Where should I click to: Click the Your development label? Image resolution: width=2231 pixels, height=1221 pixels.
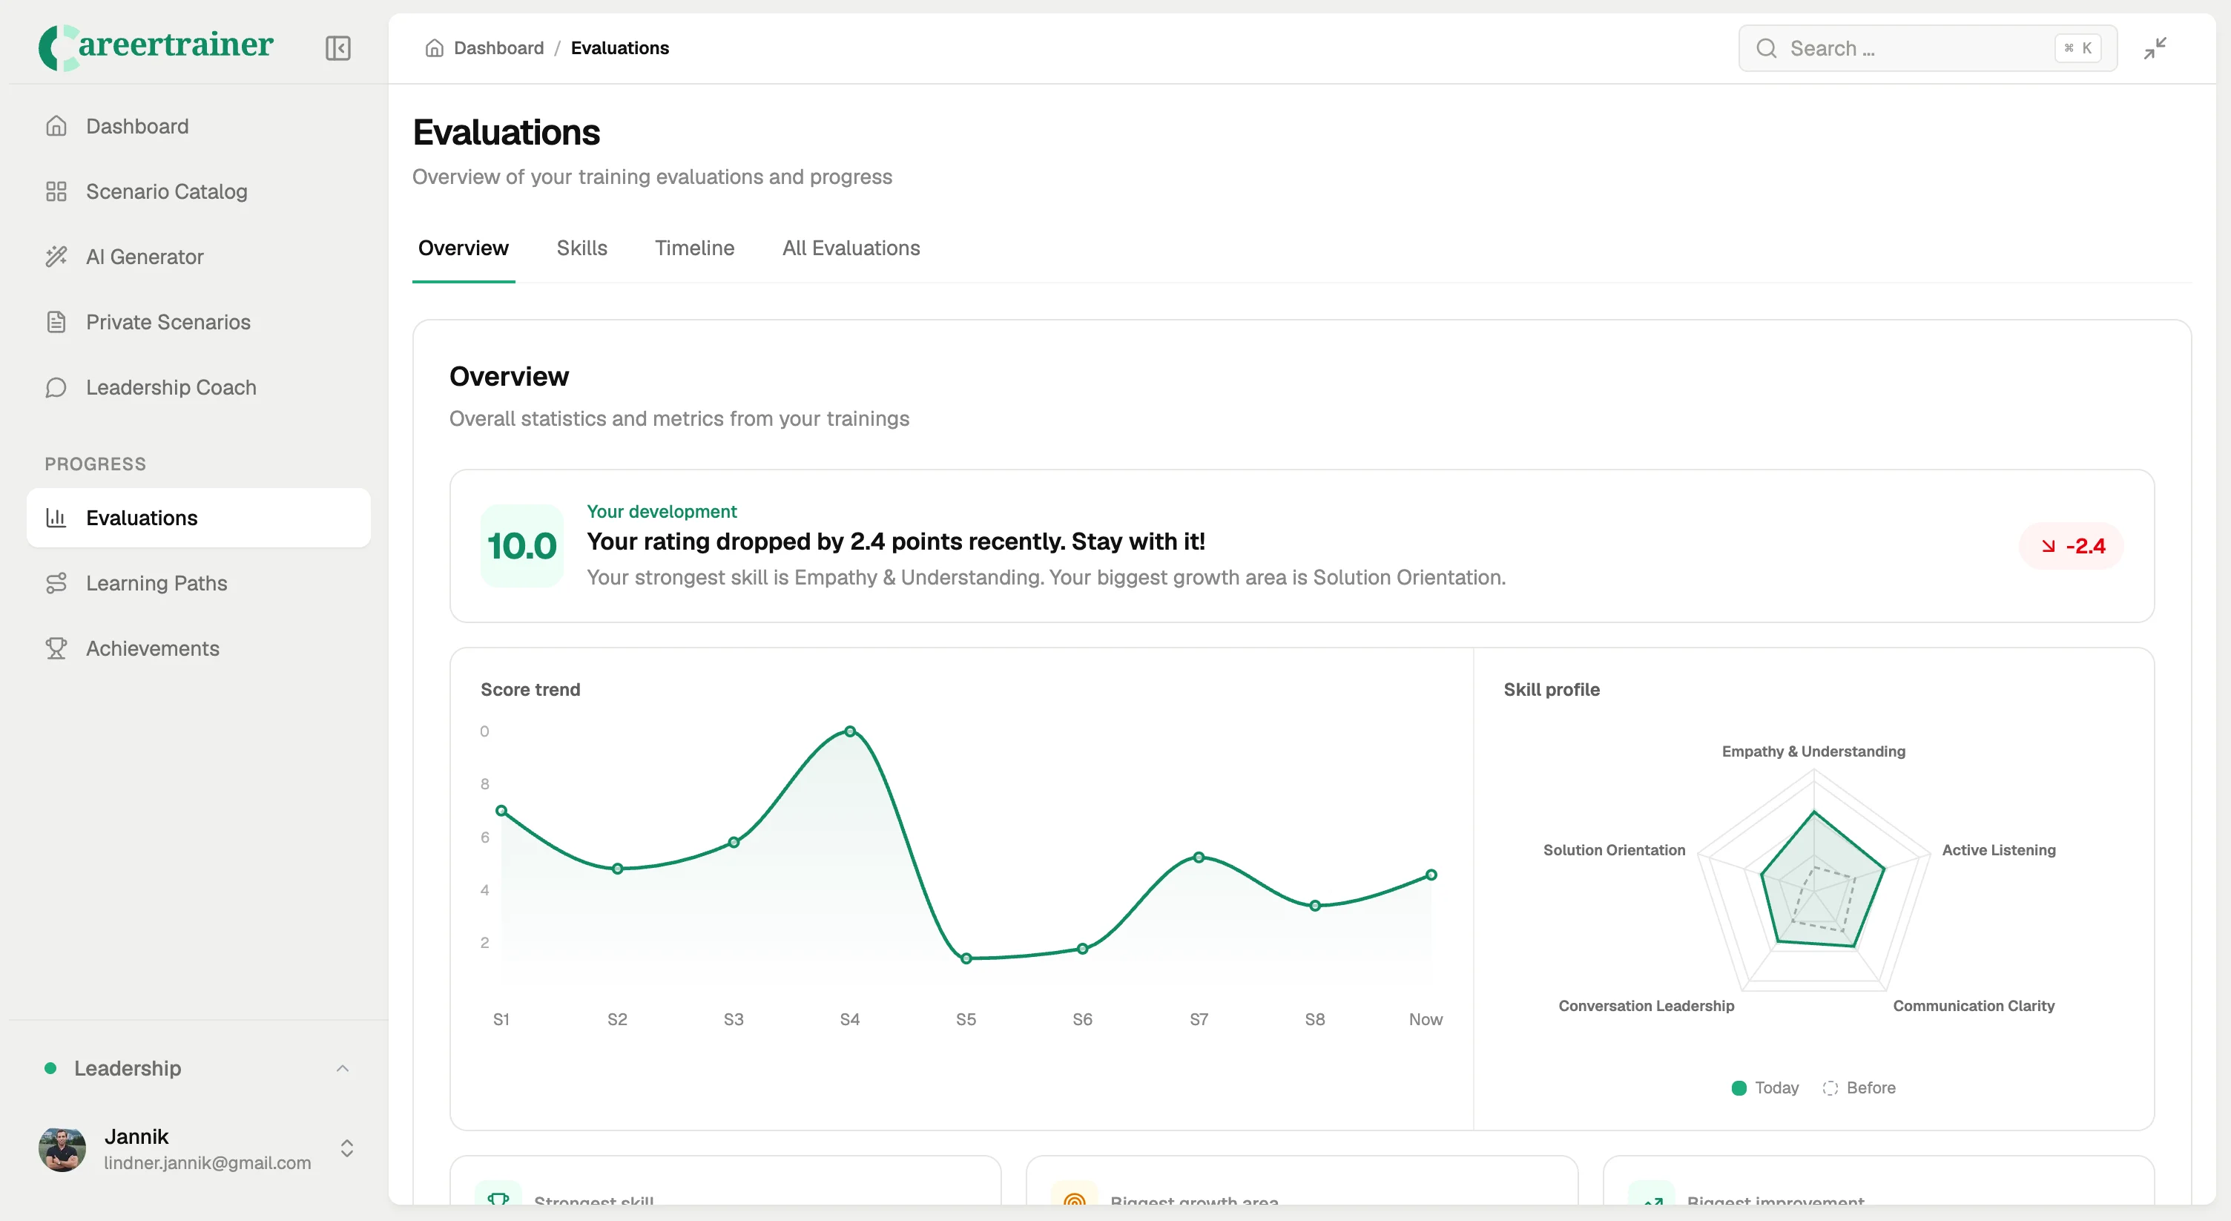(x=662, y=512)
